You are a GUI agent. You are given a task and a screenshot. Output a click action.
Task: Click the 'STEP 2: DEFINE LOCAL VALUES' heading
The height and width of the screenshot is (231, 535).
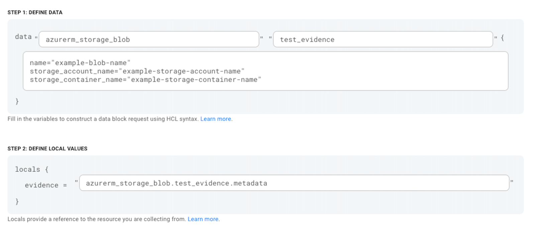pos(47,149)
